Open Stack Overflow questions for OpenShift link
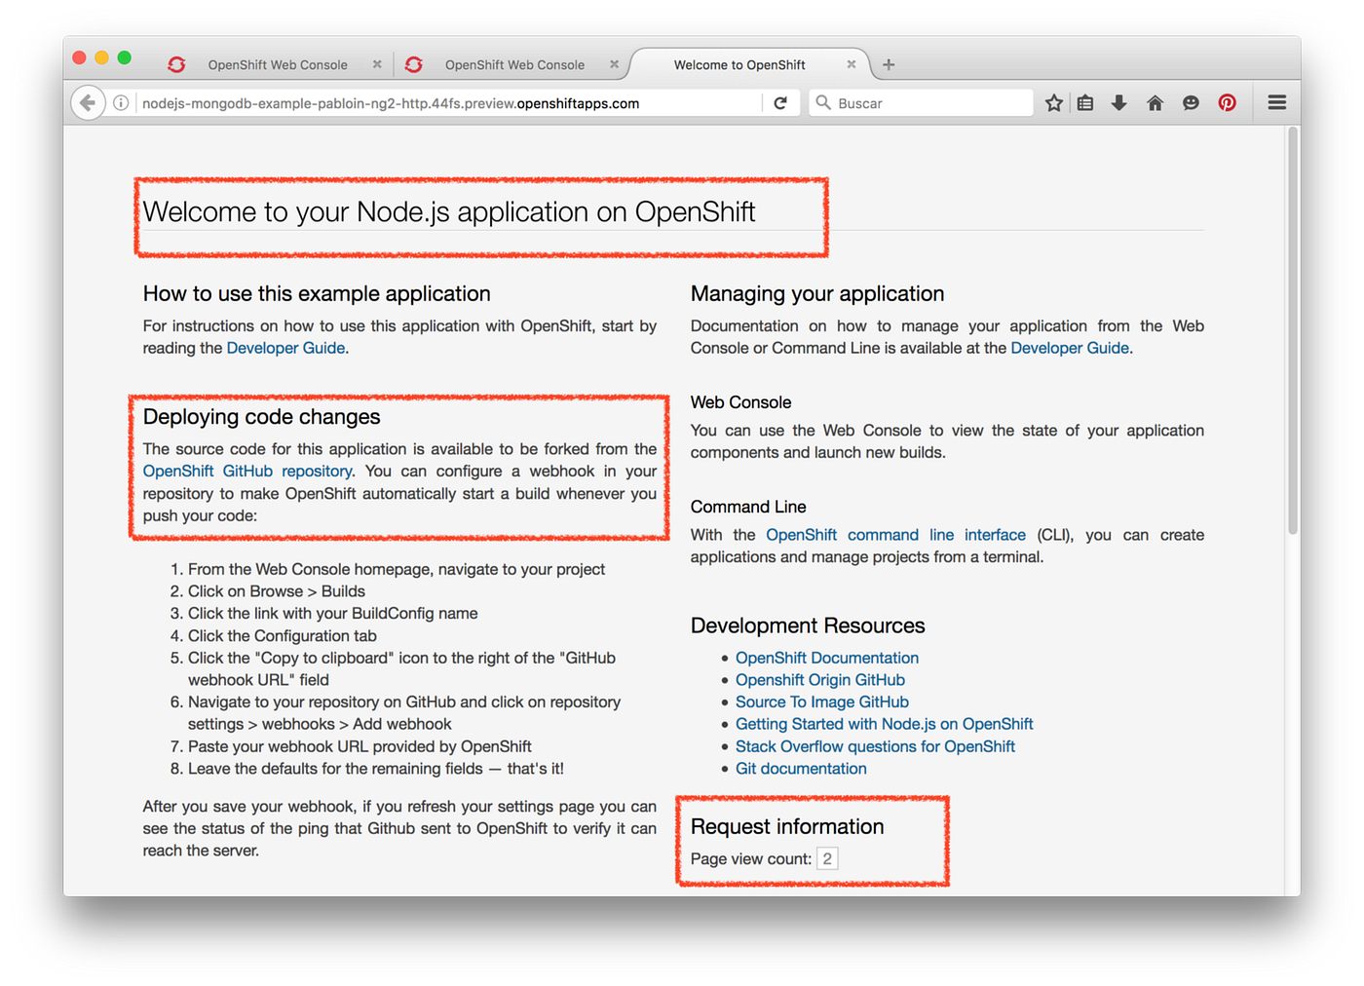 [x=875, y=746]
